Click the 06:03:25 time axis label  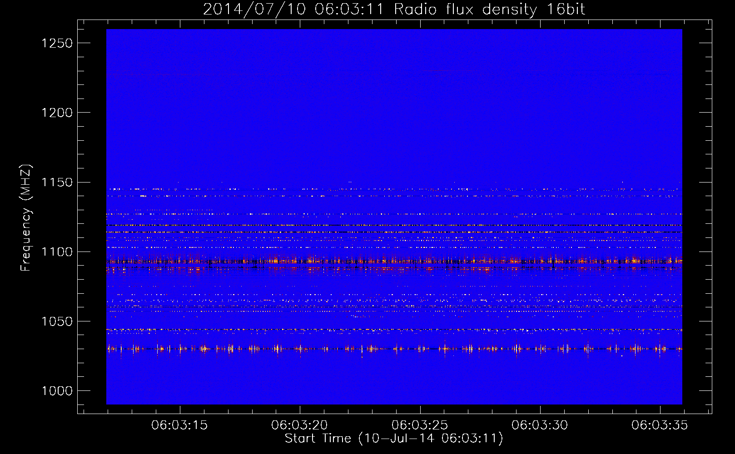coord(420,425)
